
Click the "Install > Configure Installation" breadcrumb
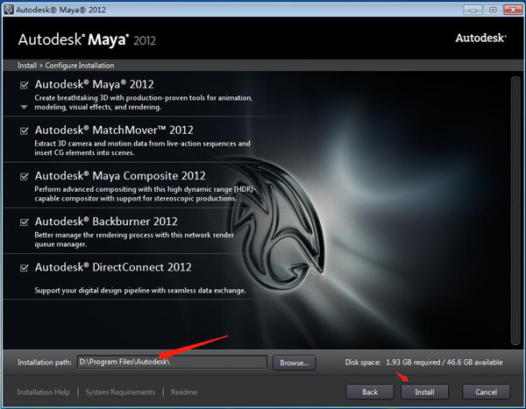[66, 66]
